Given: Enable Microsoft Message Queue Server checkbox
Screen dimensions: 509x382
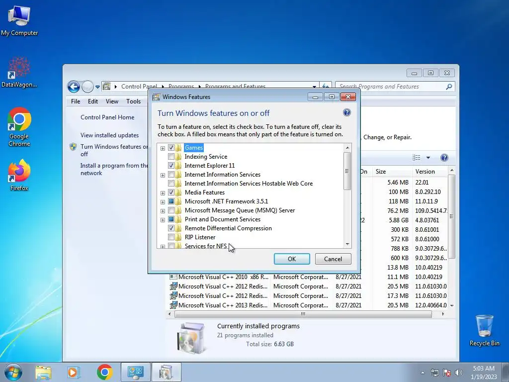Looking at the screenshot, I should 171,210.
